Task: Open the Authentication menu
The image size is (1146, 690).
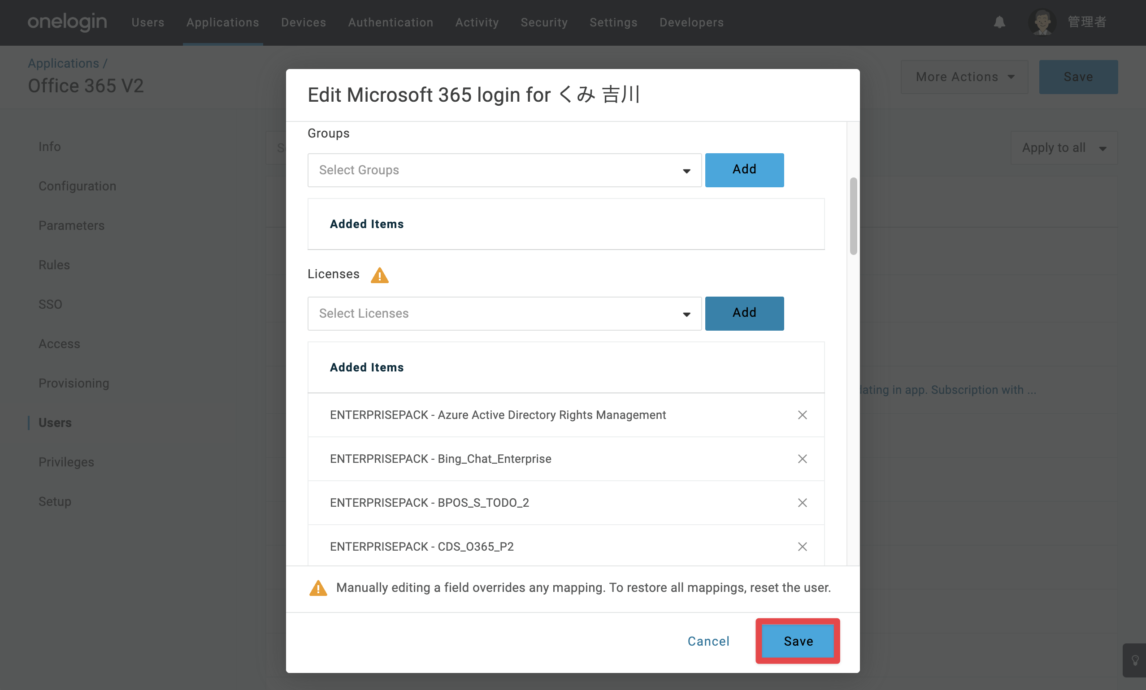Action: (391, 22)
